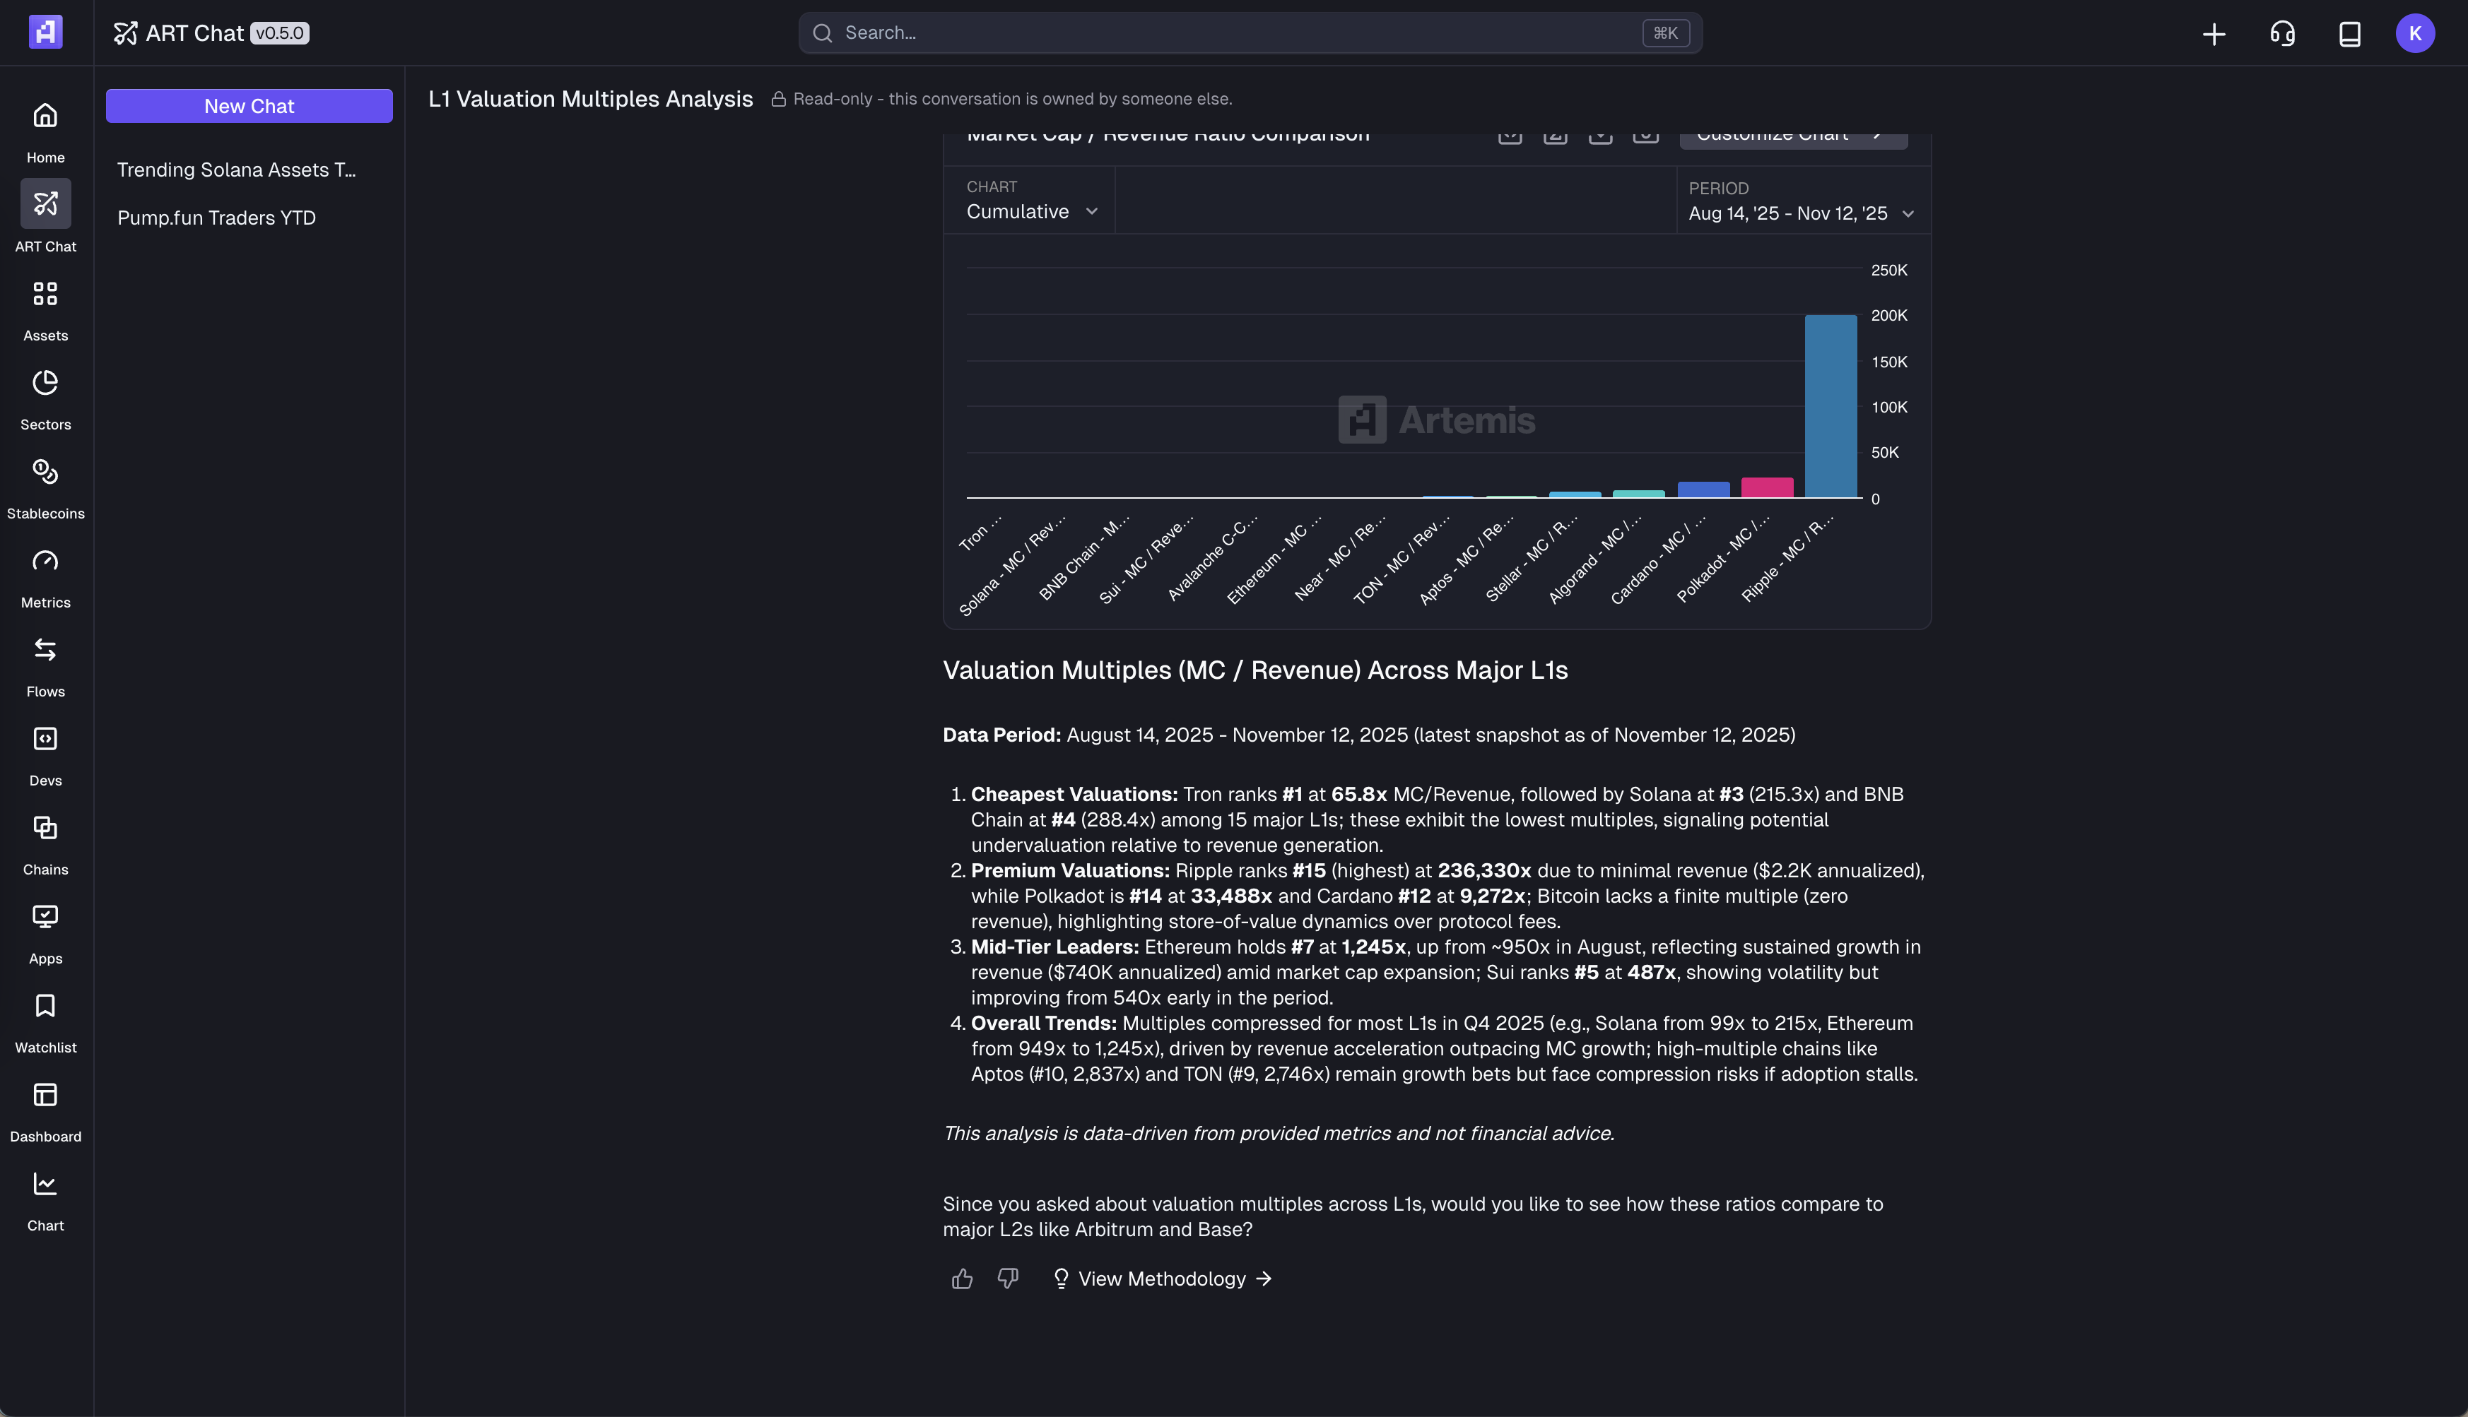Open support headset icon in header
The image size is (2468, 1417).
click(x=2282, y=33)
